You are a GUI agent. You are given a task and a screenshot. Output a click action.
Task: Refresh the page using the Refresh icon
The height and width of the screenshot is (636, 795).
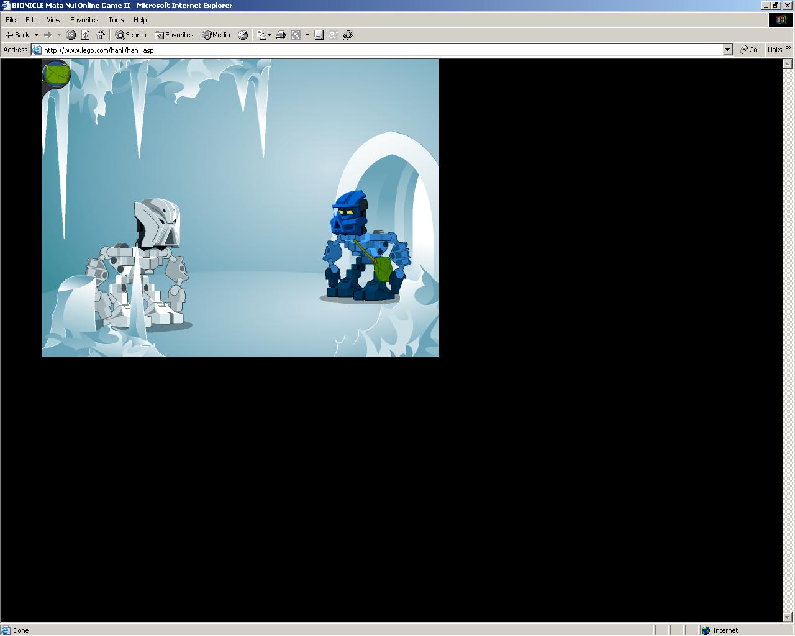(x=86, y=35)
